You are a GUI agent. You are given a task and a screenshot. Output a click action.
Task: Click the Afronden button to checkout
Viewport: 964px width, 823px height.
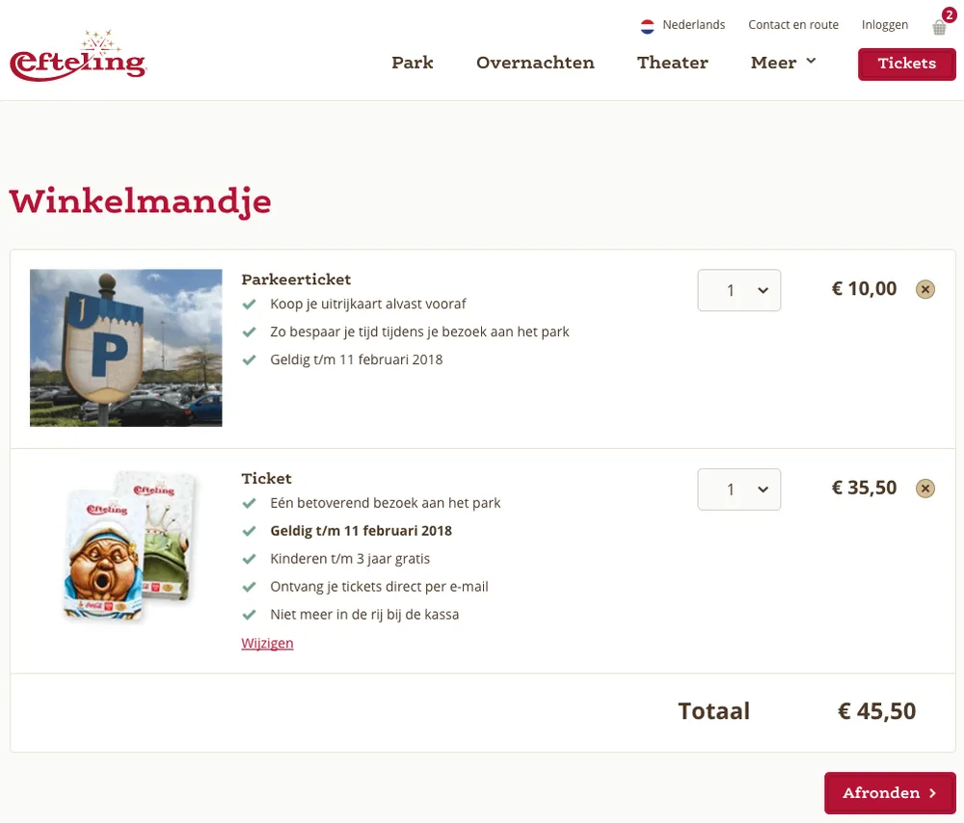point(888,792)
